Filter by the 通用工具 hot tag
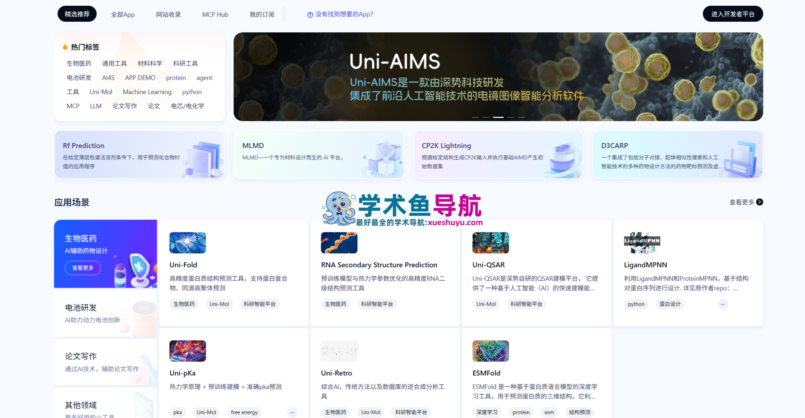Image resolution: width=805 pixels, height=418 pixels. [114, 64]
